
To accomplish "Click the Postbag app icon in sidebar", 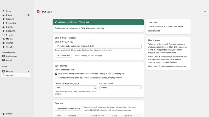I will click(x=3, y=71).
